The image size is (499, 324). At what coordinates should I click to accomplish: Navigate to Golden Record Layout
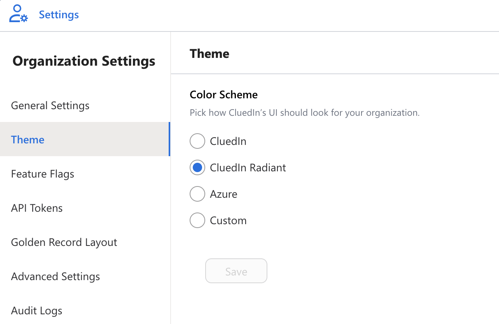[x=64, y=242]
